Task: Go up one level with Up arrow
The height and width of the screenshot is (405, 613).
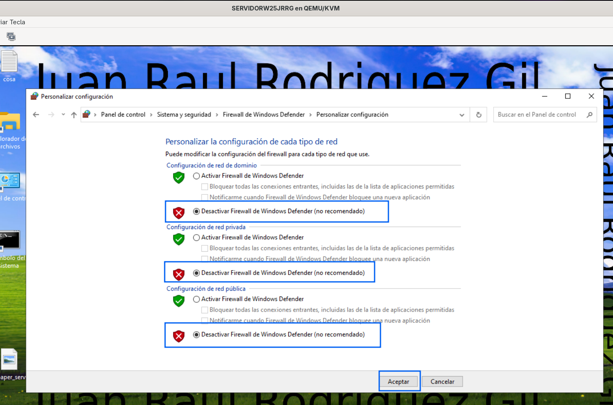Action: click(74, 115)
